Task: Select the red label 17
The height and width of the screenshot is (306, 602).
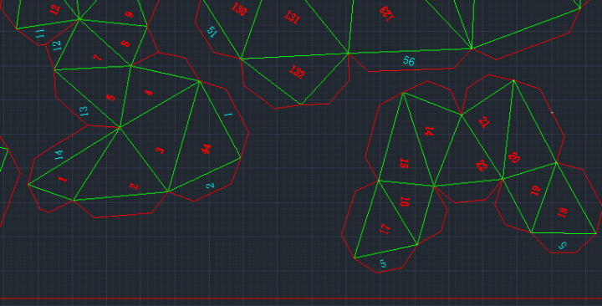Action: coord(385,229)
